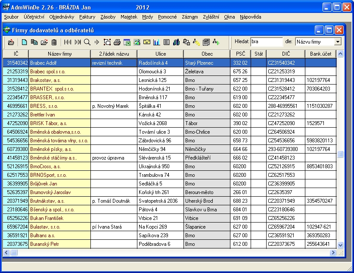
Task: Create a new company record icon
Action: [24, 42]
